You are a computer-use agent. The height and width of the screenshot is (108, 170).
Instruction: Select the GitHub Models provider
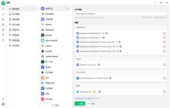click(x=55, y=56)
